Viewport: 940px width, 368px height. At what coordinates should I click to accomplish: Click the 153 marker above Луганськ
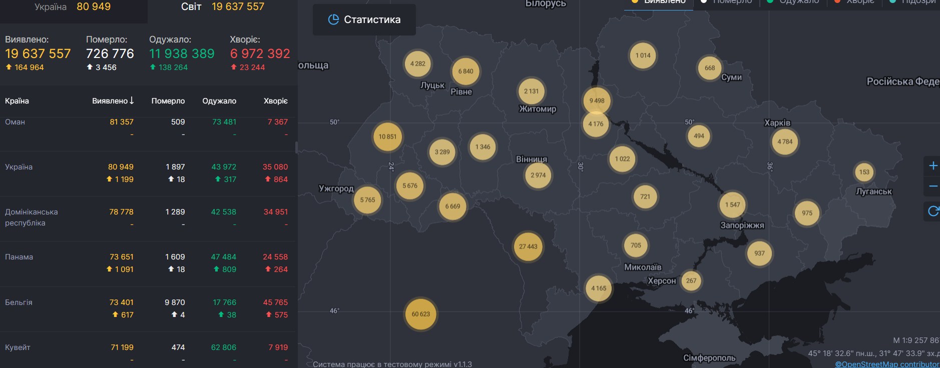point(864,172)
